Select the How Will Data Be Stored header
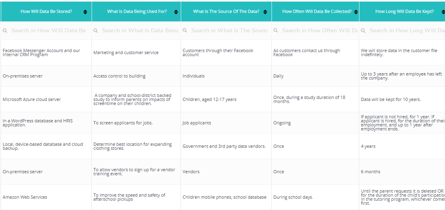 point(46,12)
